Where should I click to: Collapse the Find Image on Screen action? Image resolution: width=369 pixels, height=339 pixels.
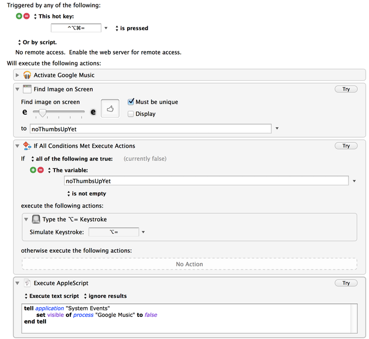(x=18, y=89)
